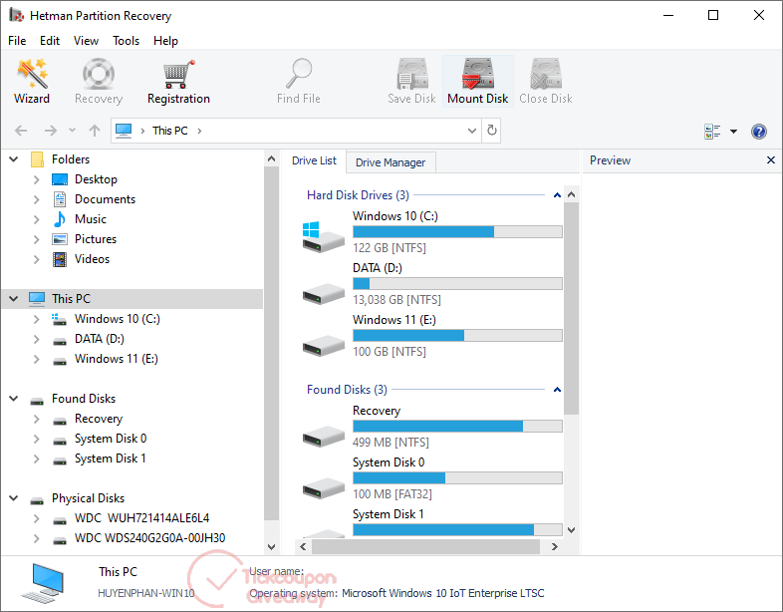Collapse the This PC tree node

(14, 299)
